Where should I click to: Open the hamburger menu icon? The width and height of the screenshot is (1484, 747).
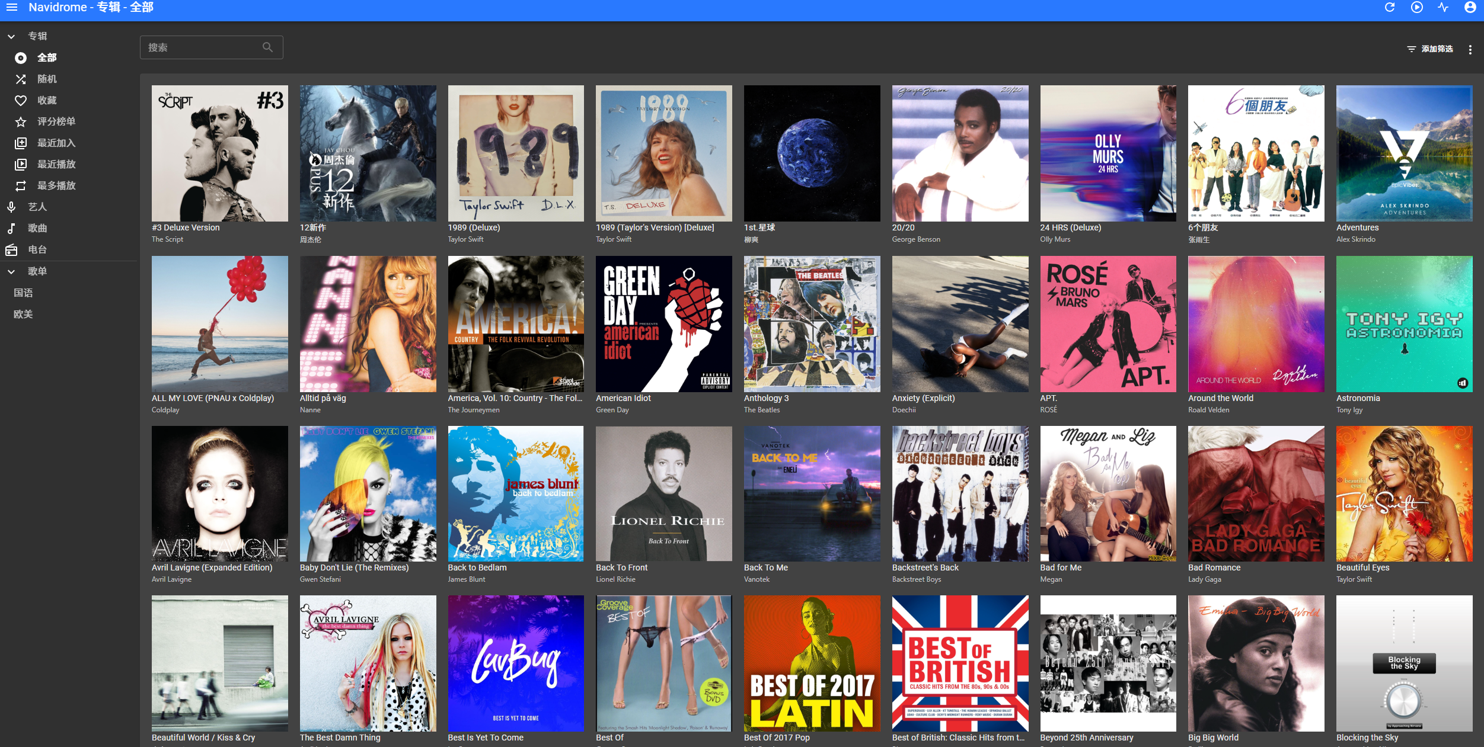pyautogui.click(x=12, y=7)
